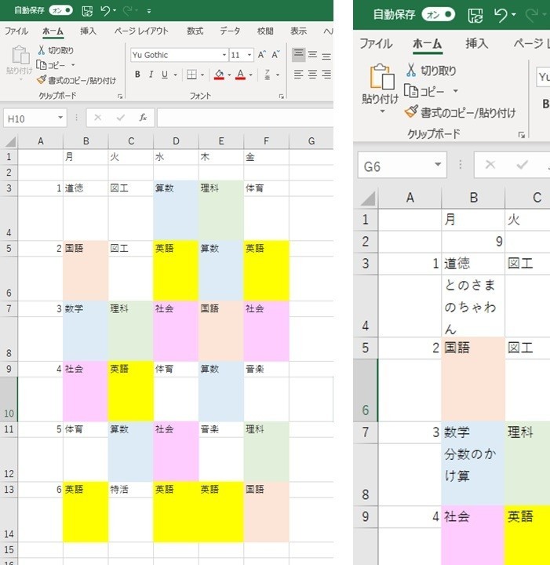
Task: Click the borders icon in the left window
Action: click(x=191, y=75)
